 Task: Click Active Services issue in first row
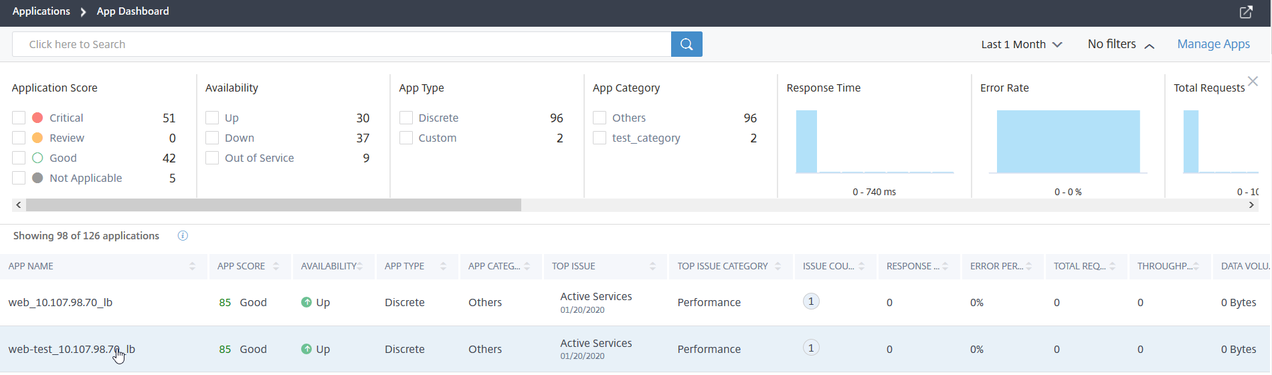point(596,296)
